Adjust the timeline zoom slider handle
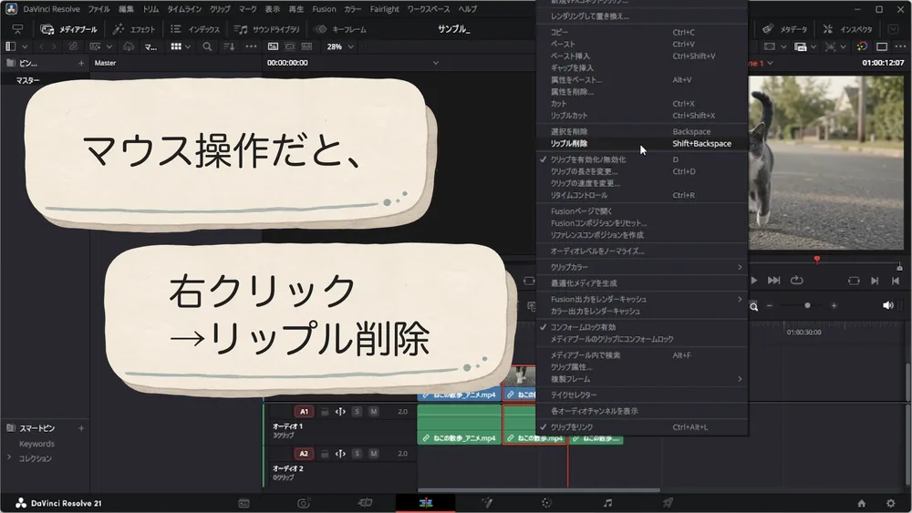Image resolution: width=912 pixels, height=513 pixels. [x=807, y=305]
